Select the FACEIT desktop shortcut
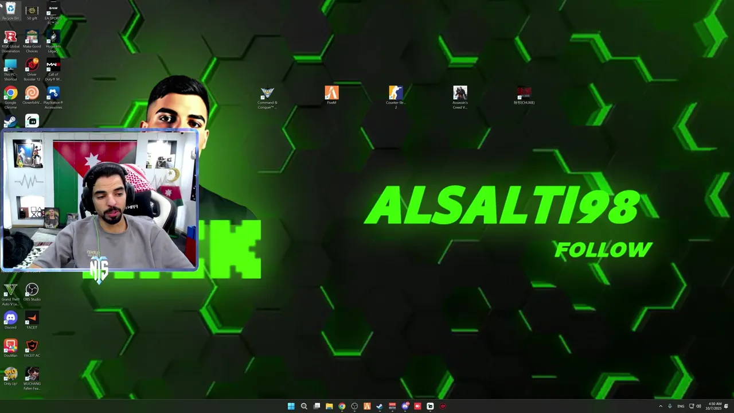Viewport: 734px width, 413px height. (32, 320)
